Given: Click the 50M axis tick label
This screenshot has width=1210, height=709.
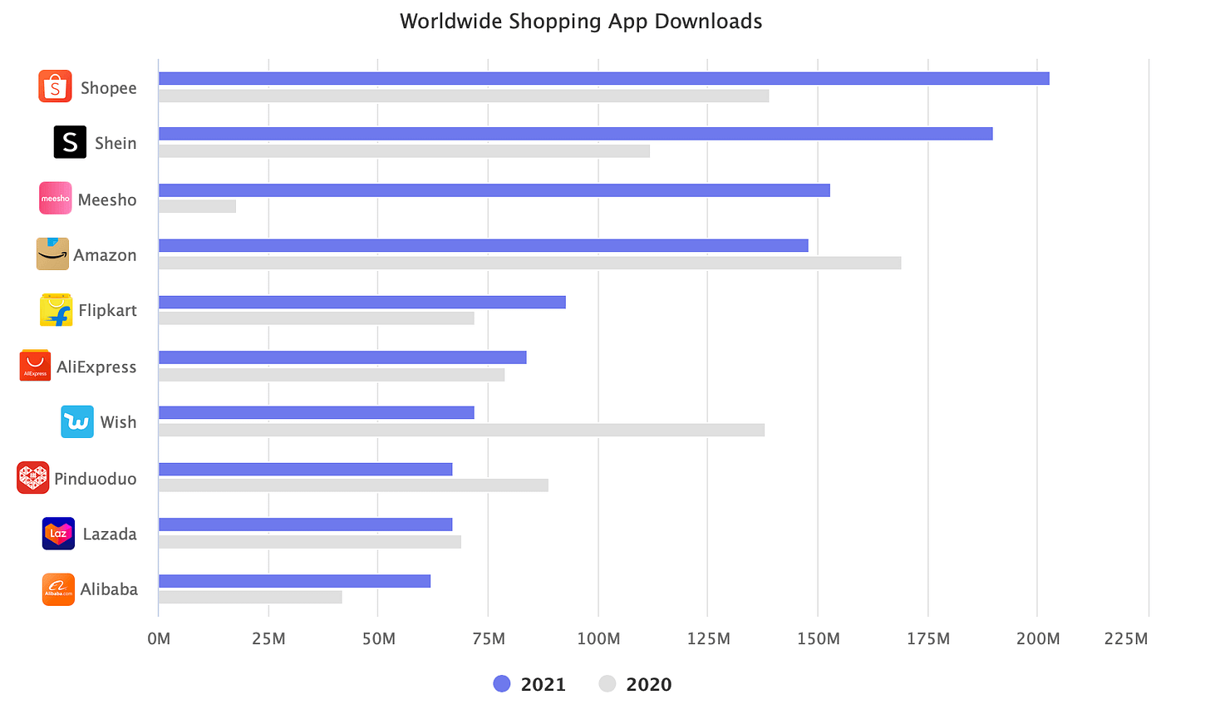Looking at the screenshot, I should tap(378, 638).
